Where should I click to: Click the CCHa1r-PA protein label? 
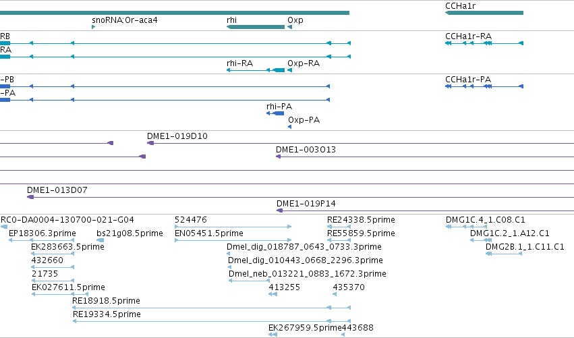coord(468,80)
